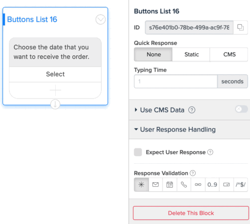Set Quick Response to None
The width and height of the screenshot is (250, 224).
coord(153,54)
